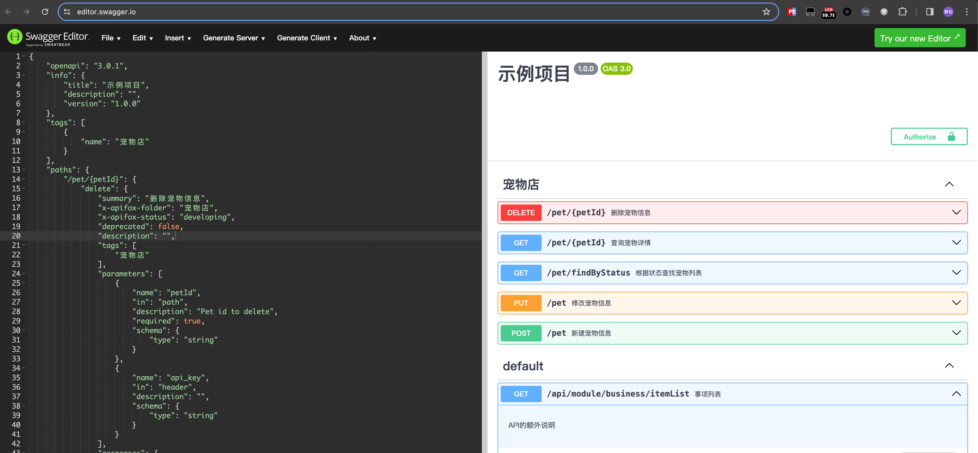Open the LCP web vitals extension
Image resolution: width=978 pixels, height=453 pixels.
pos(829,13)
